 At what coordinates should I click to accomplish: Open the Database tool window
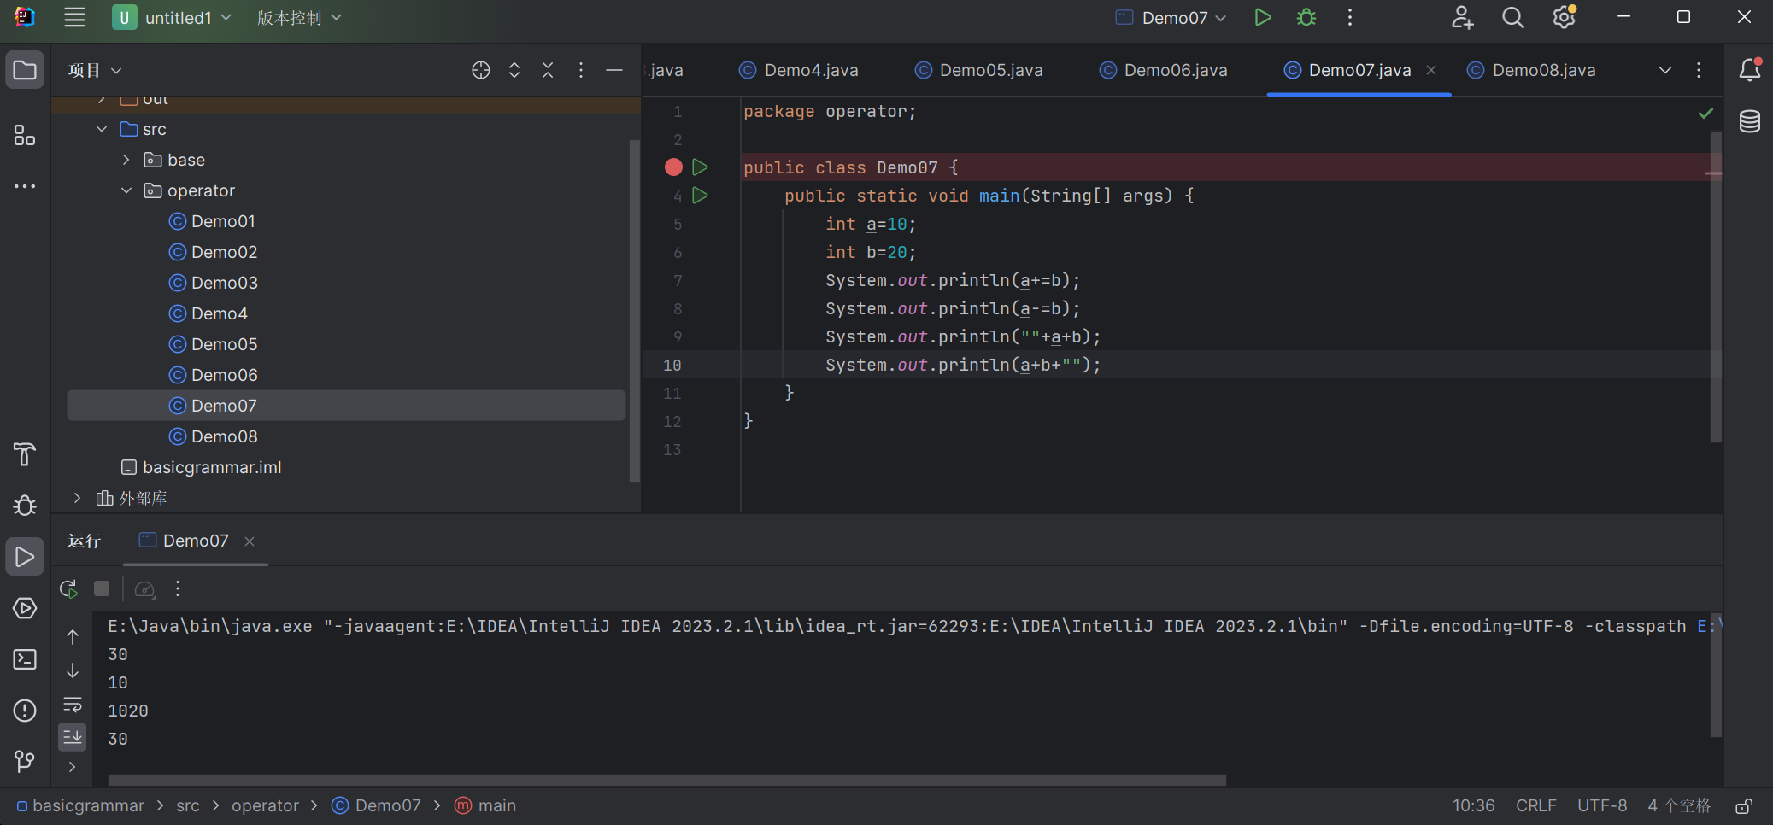point(1749,121)
